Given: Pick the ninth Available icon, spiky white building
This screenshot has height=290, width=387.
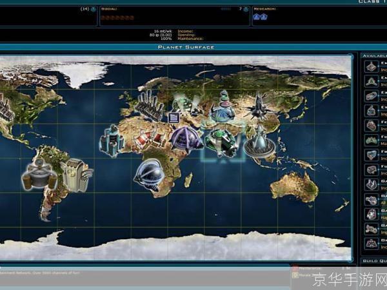Looking at the screenshot, I should 372,185.
